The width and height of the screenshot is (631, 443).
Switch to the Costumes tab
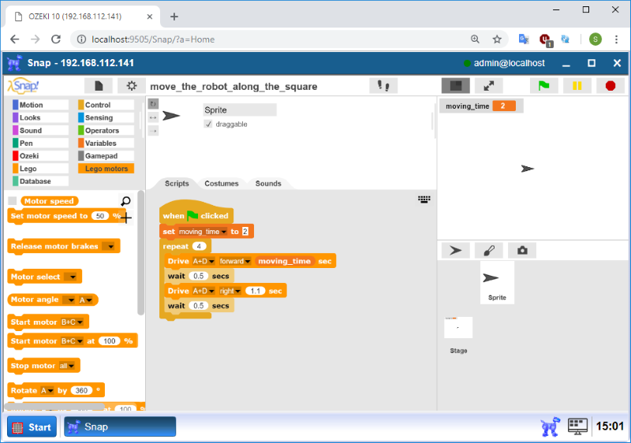tap(222, 184)
